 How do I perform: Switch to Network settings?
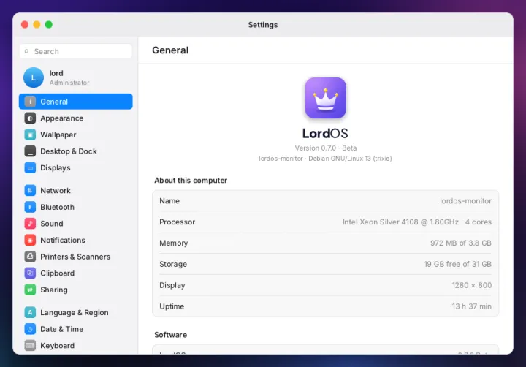click(x=75, y=190)
